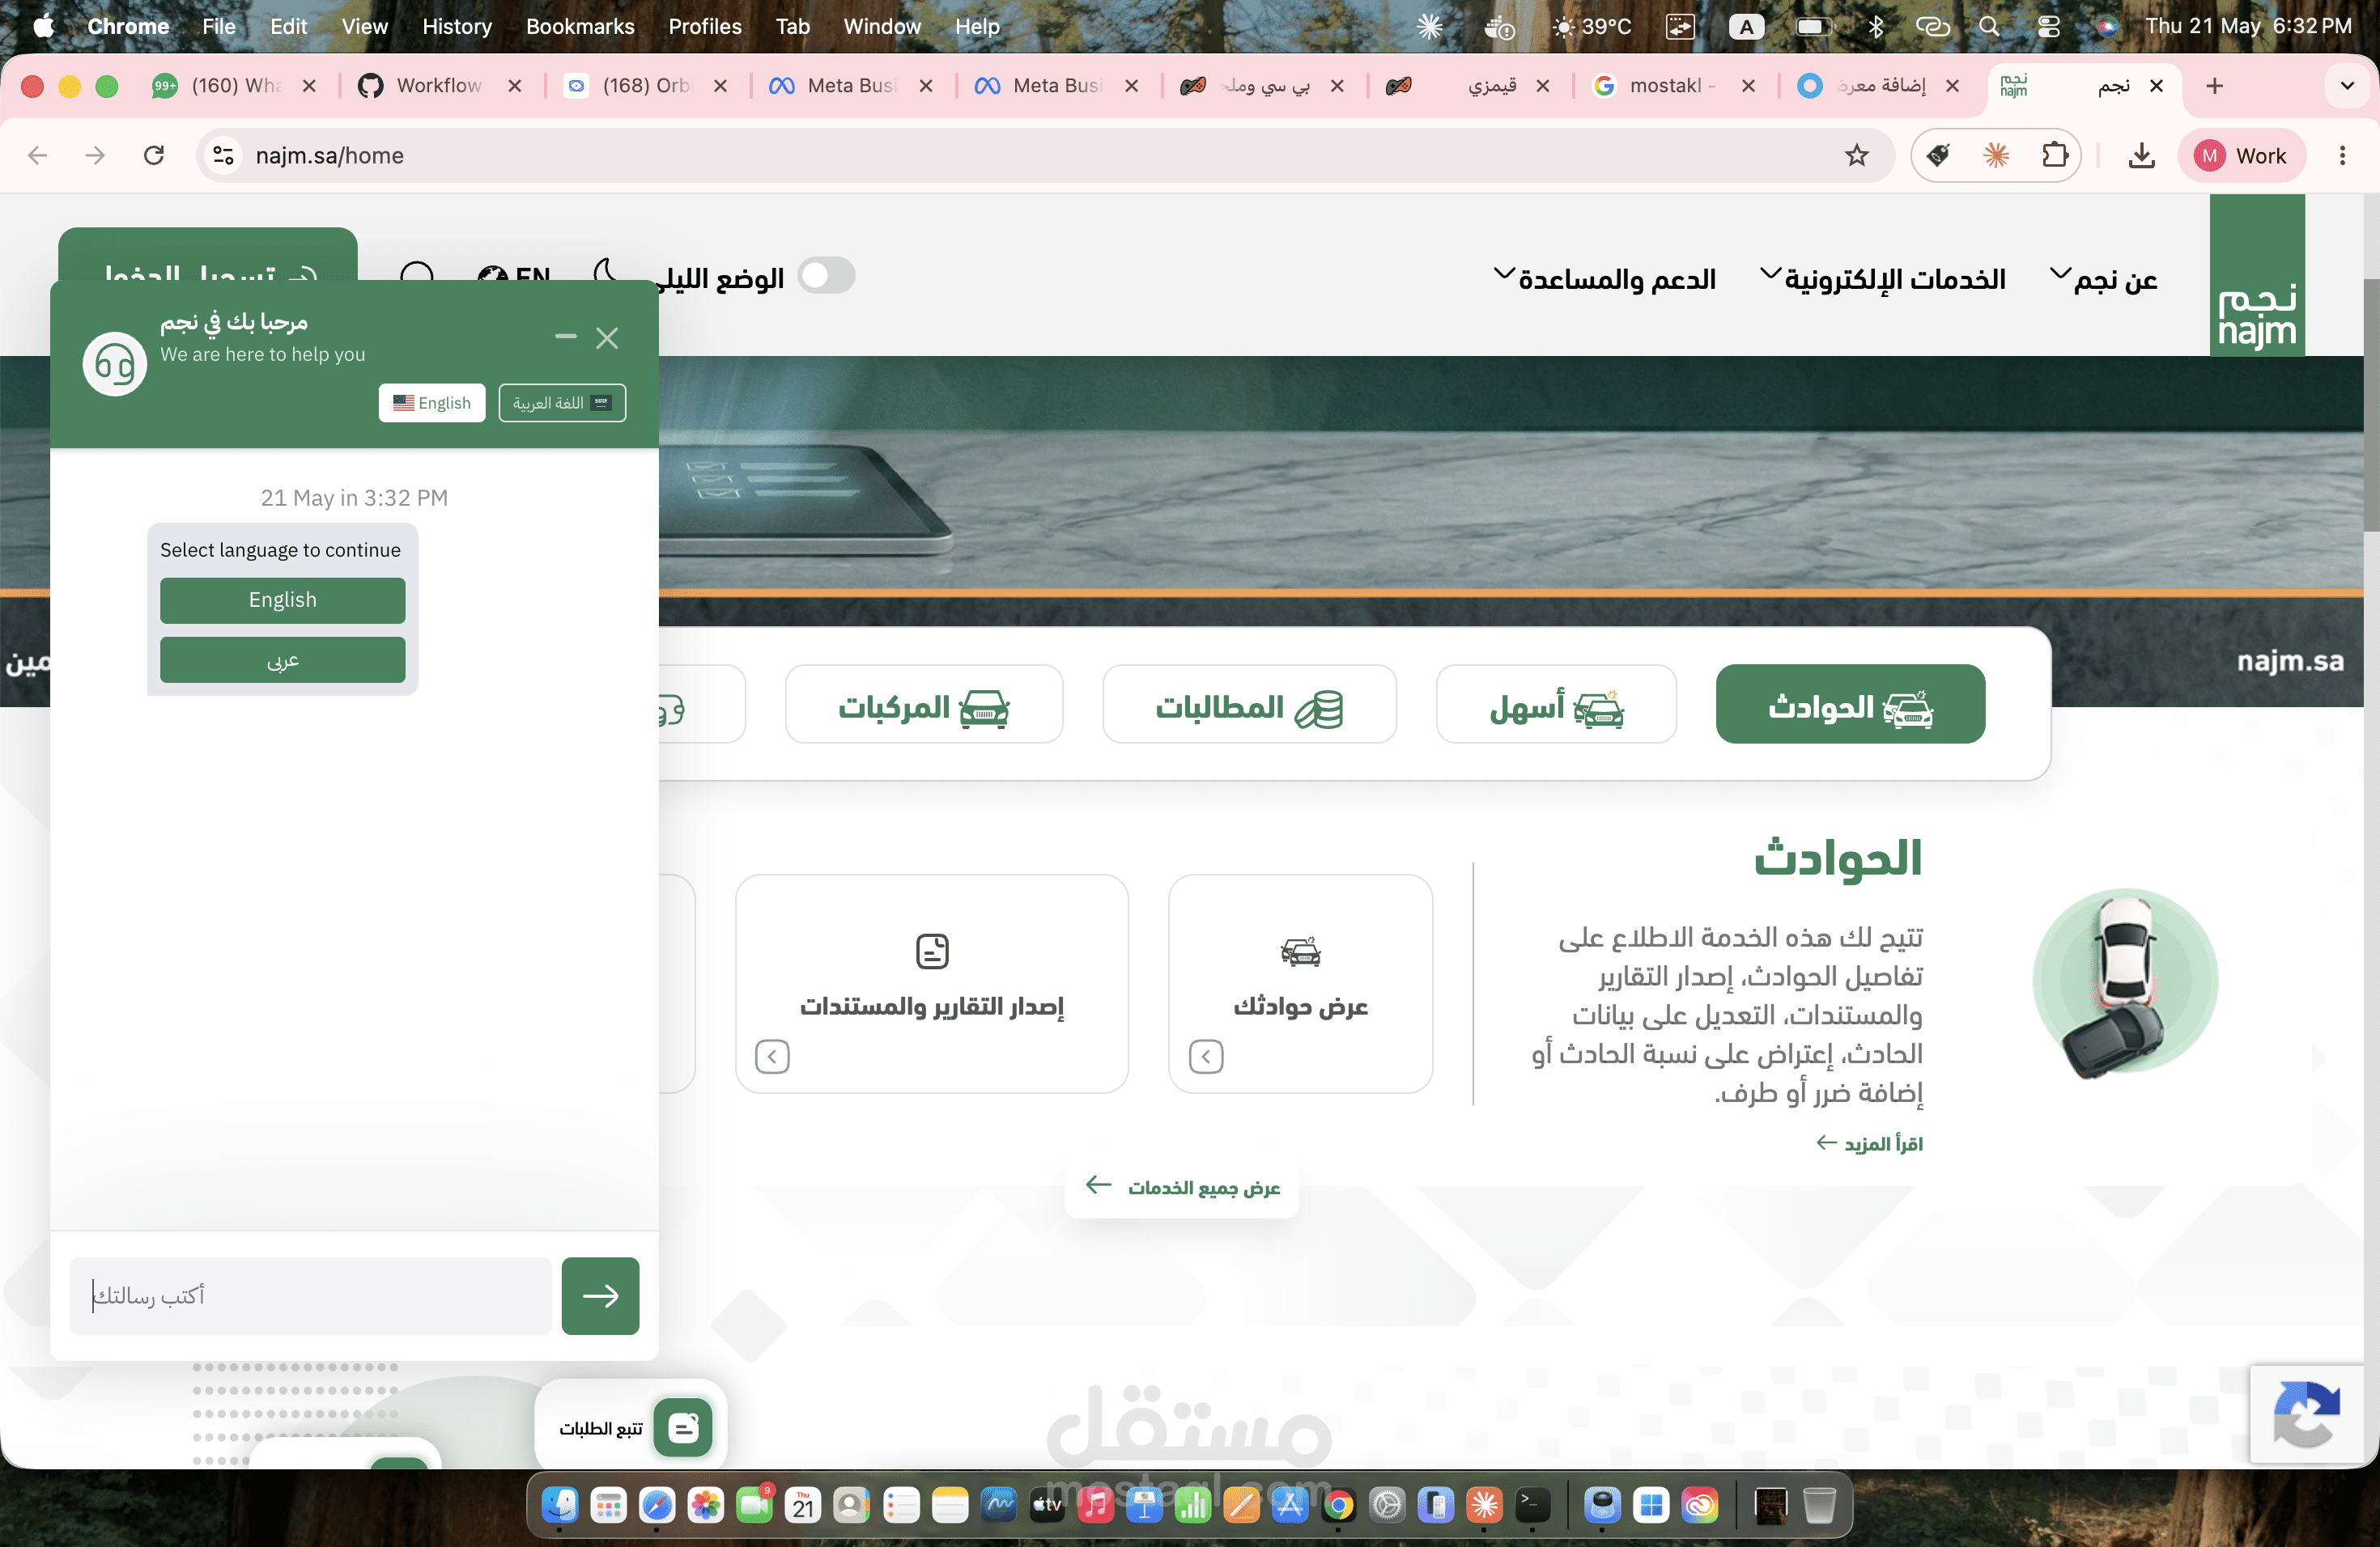Click arrow chevron on إصدار التقارير card
This screenshot has width=2380, height=1547.
click(772, 1057)
